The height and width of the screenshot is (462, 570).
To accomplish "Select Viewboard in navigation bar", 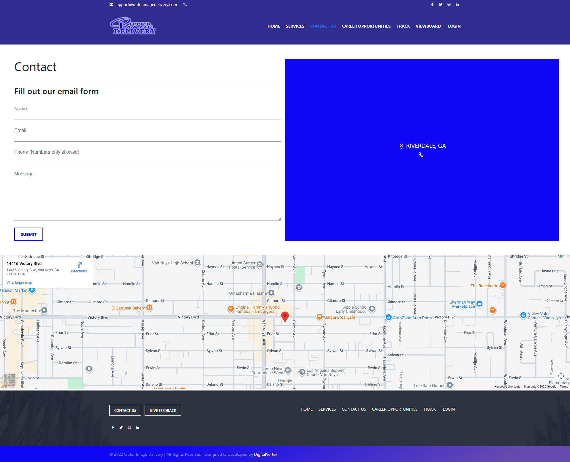I will [x=428, y=26].
